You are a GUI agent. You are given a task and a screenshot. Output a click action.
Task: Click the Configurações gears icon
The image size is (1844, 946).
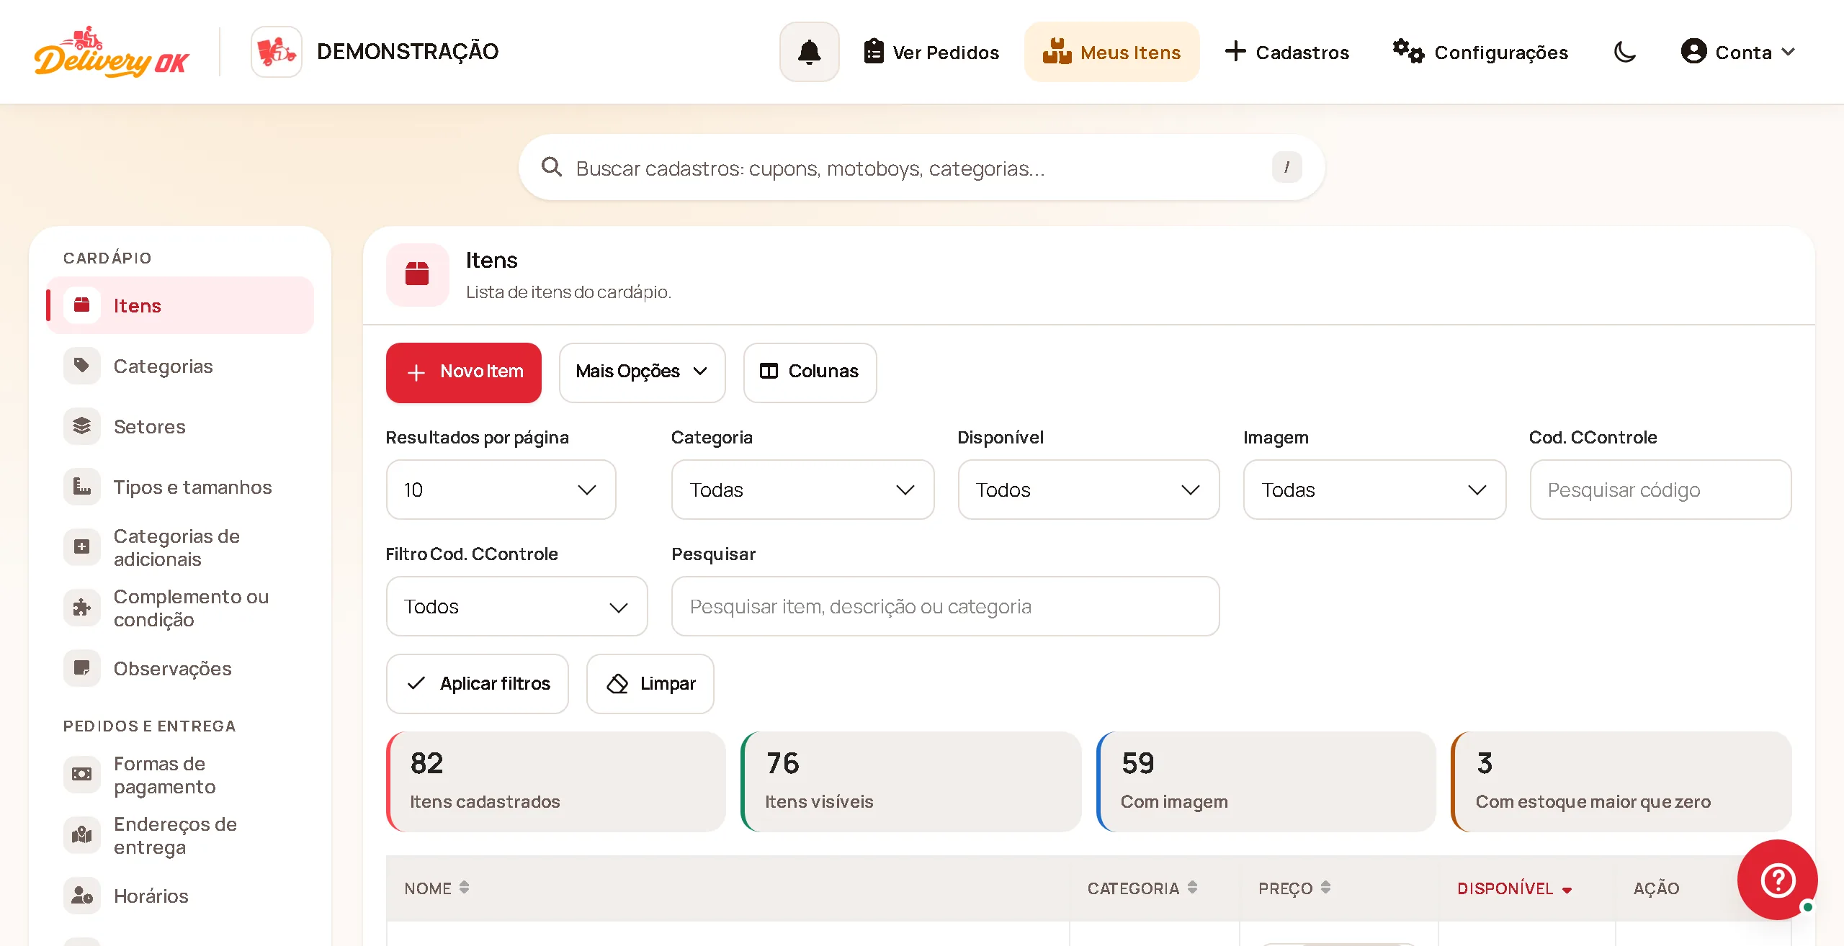tap(1408, 52)
